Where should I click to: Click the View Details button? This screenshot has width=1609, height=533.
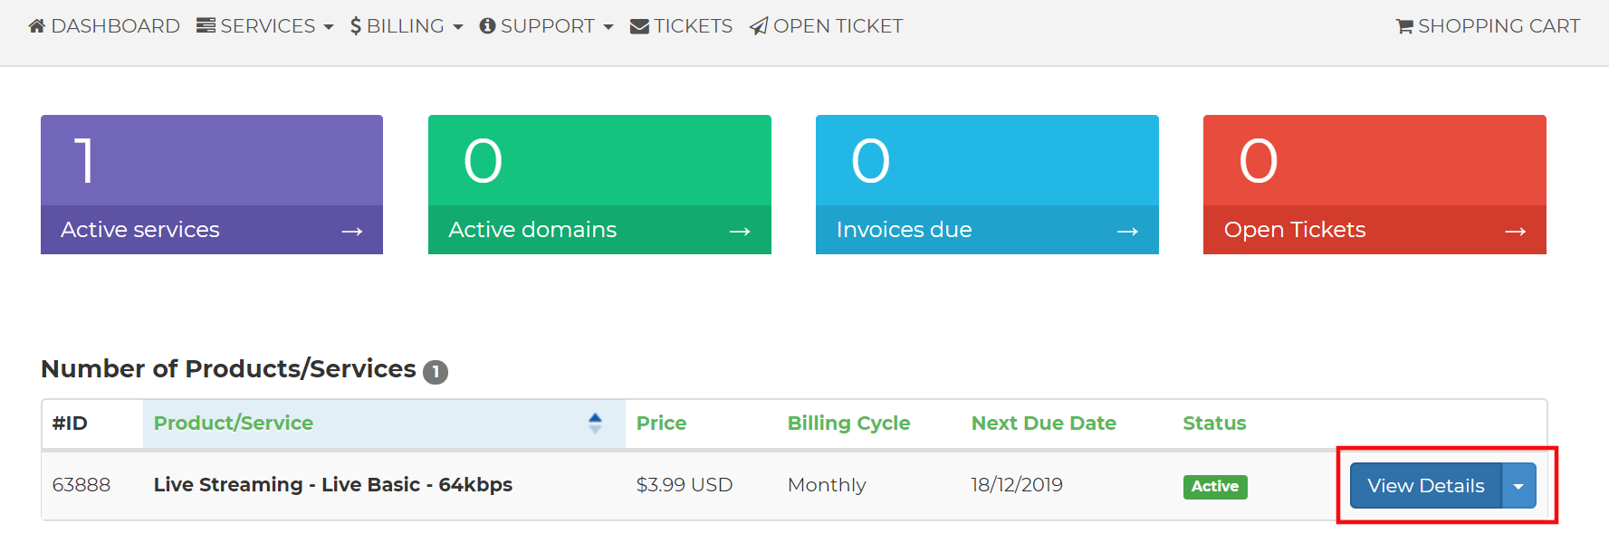click(1425, 486)
